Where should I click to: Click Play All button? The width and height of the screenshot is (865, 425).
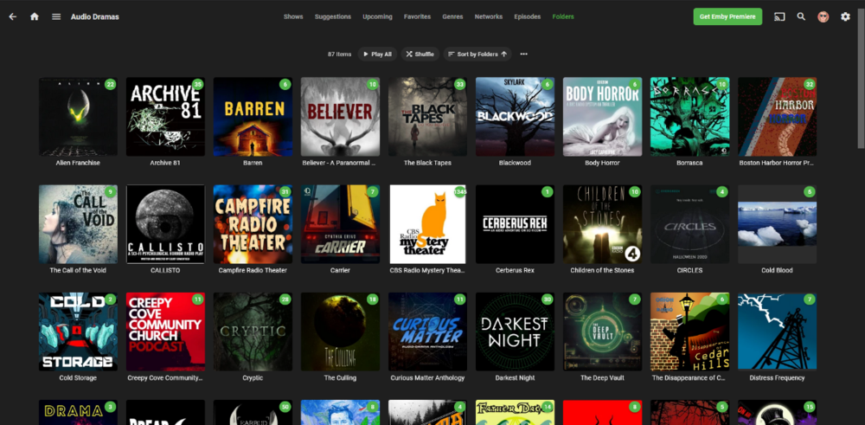tap(377, 54)
